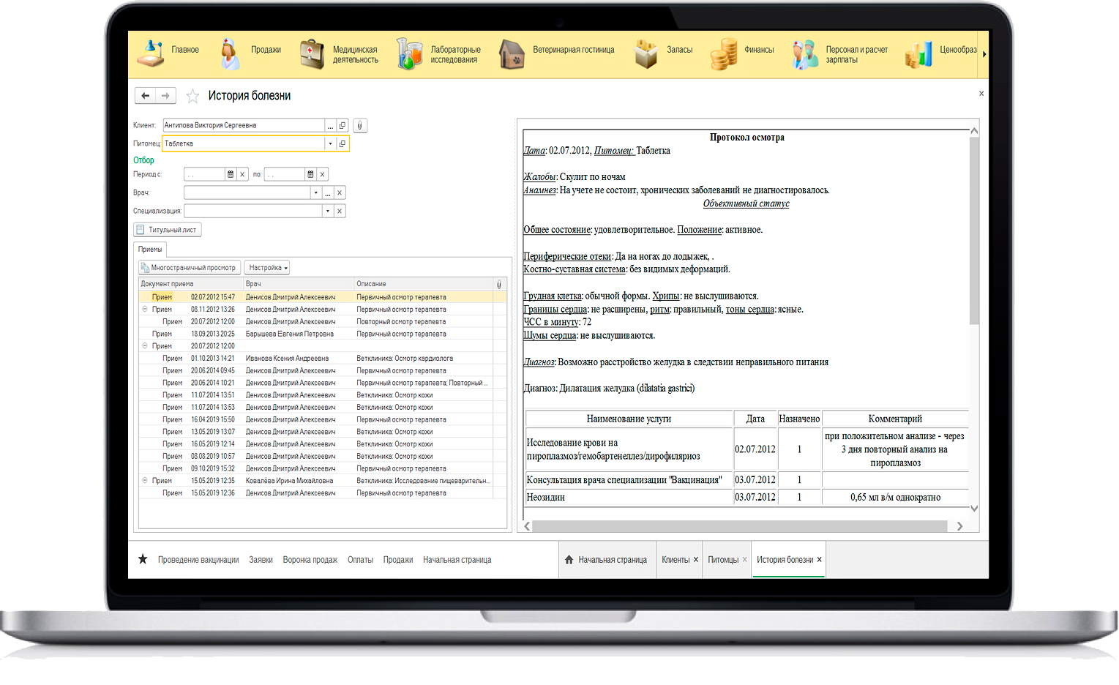
Task: Open the Запасы box icon
Action: pos(645,54)
